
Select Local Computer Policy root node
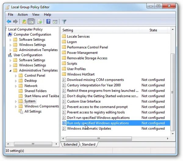pyautogui.click(x=25, y=29)
